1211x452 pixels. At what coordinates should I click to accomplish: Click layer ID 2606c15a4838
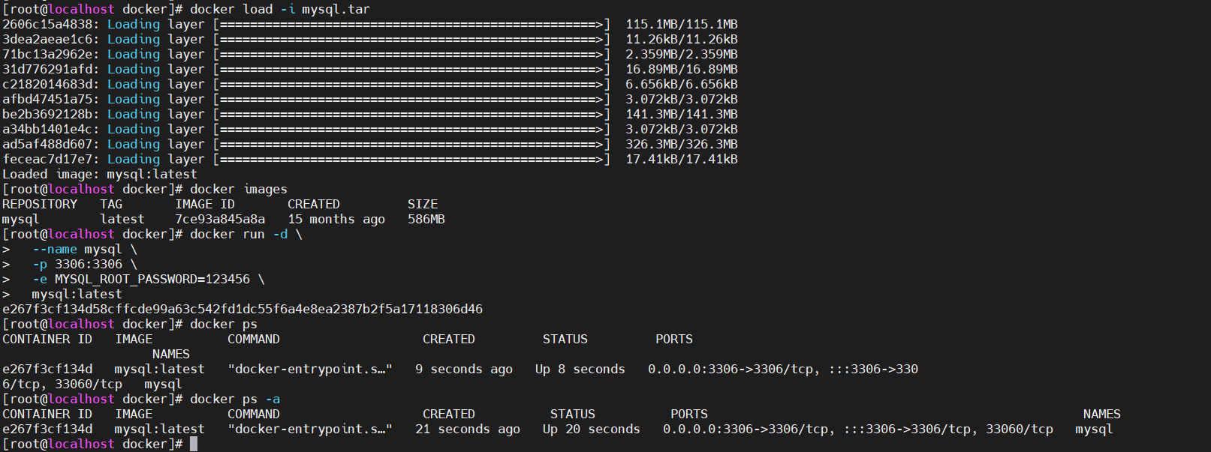point(47,24)
